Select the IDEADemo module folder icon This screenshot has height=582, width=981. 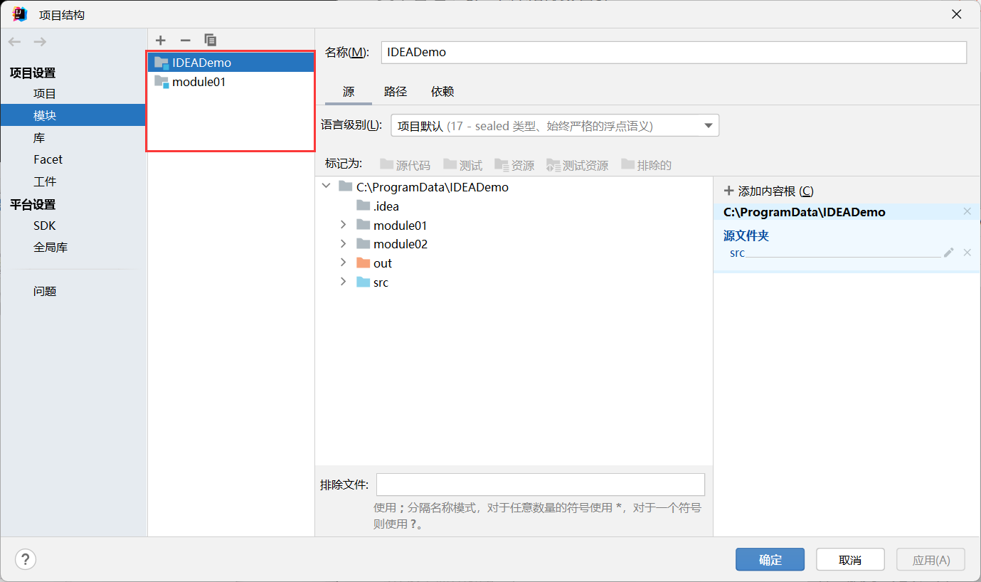click(x=161, y=63)
